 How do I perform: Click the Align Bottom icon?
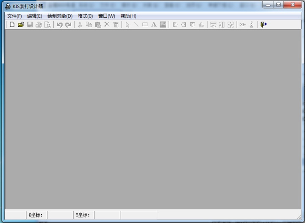click(x=201, y=25)
